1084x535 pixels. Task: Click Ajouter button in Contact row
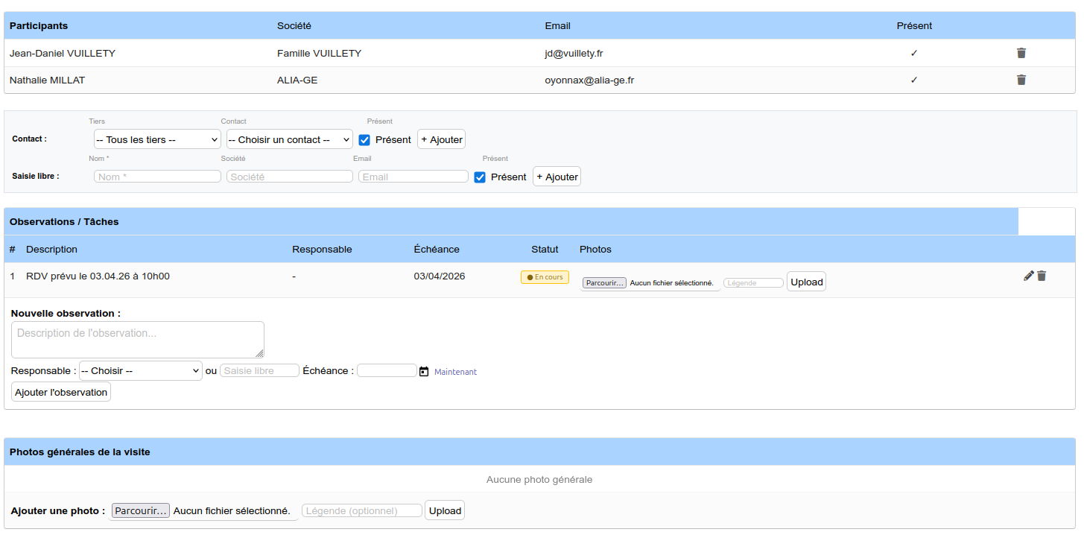click(441, 139)
